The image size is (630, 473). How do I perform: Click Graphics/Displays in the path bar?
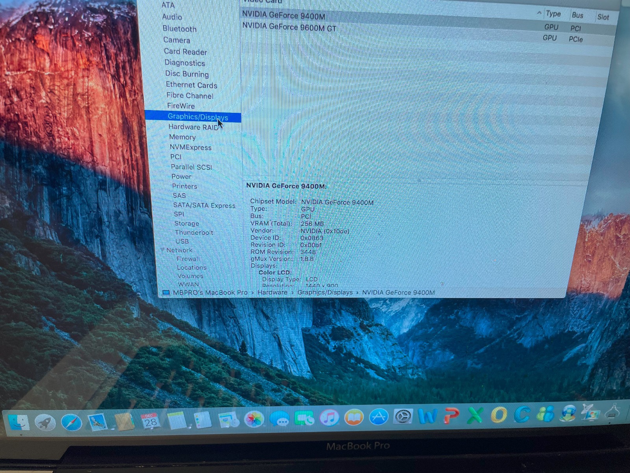coord(325,292)
